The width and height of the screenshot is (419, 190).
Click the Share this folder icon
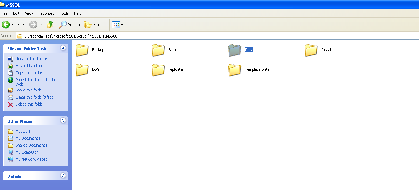[x=11, y=90]
